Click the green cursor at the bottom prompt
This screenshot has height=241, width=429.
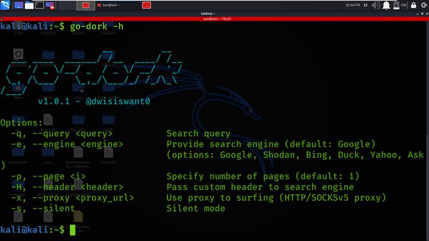click(x=73, y=230)
